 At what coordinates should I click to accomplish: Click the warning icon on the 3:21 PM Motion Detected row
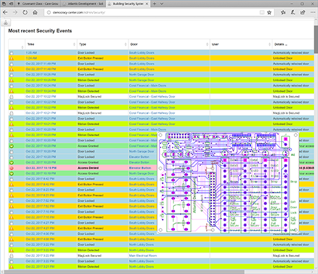(11, 267)
